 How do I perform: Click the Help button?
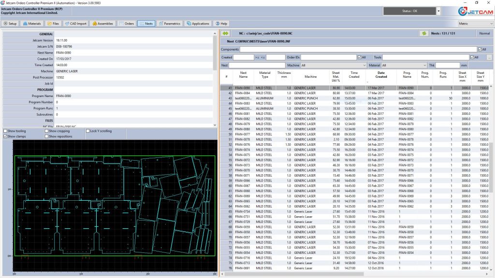coord(221,23)
